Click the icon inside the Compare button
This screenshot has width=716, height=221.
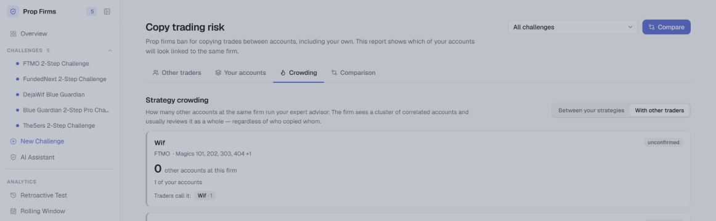coord(652,27)
